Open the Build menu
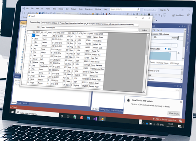This screenshot has width=196, height=141. coord(54,9)
